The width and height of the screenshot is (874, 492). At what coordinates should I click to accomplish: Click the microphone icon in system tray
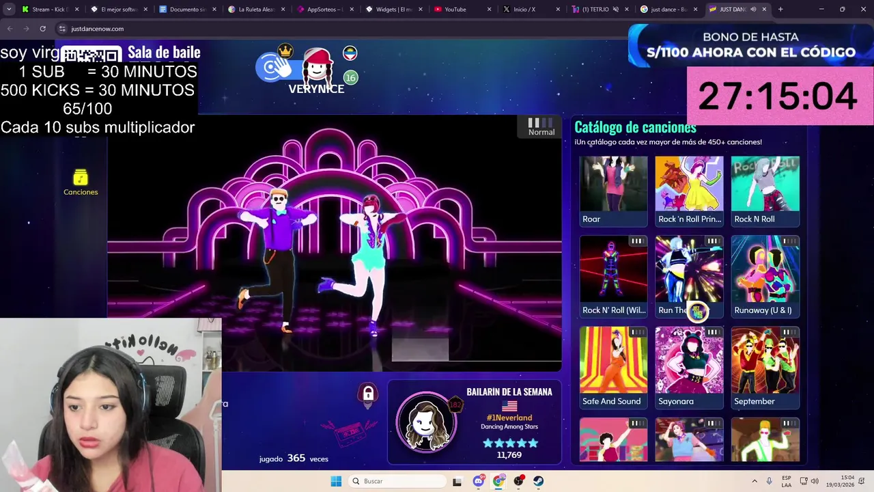[x=770, y=481]
